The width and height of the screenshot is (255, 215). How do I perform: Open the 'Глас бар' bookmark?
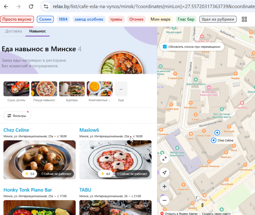(186, 19)
